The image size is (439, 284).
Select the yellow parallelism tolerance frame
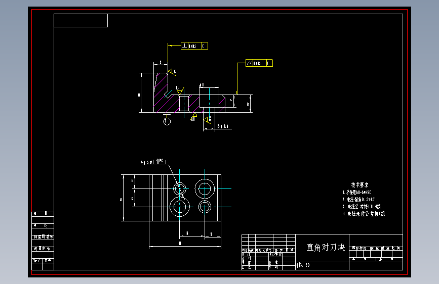pos(259,63)
